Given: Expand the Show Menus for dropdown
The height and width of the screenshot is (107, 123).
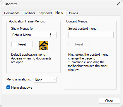Looking at the screenshot, I should tap(34, 35).
